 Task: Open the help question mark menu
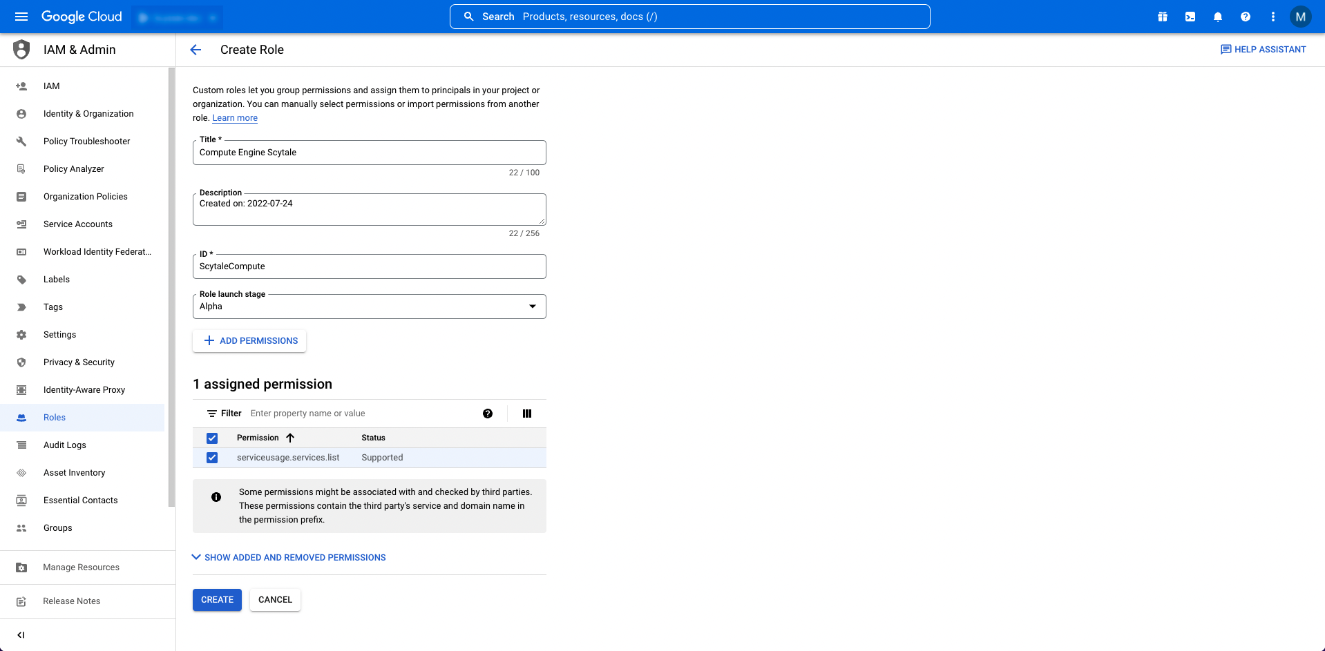coord(1246,17)
